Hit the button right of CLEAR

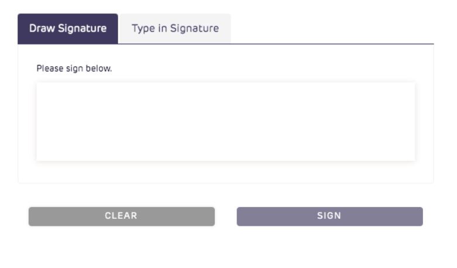(x=329, y=216)
